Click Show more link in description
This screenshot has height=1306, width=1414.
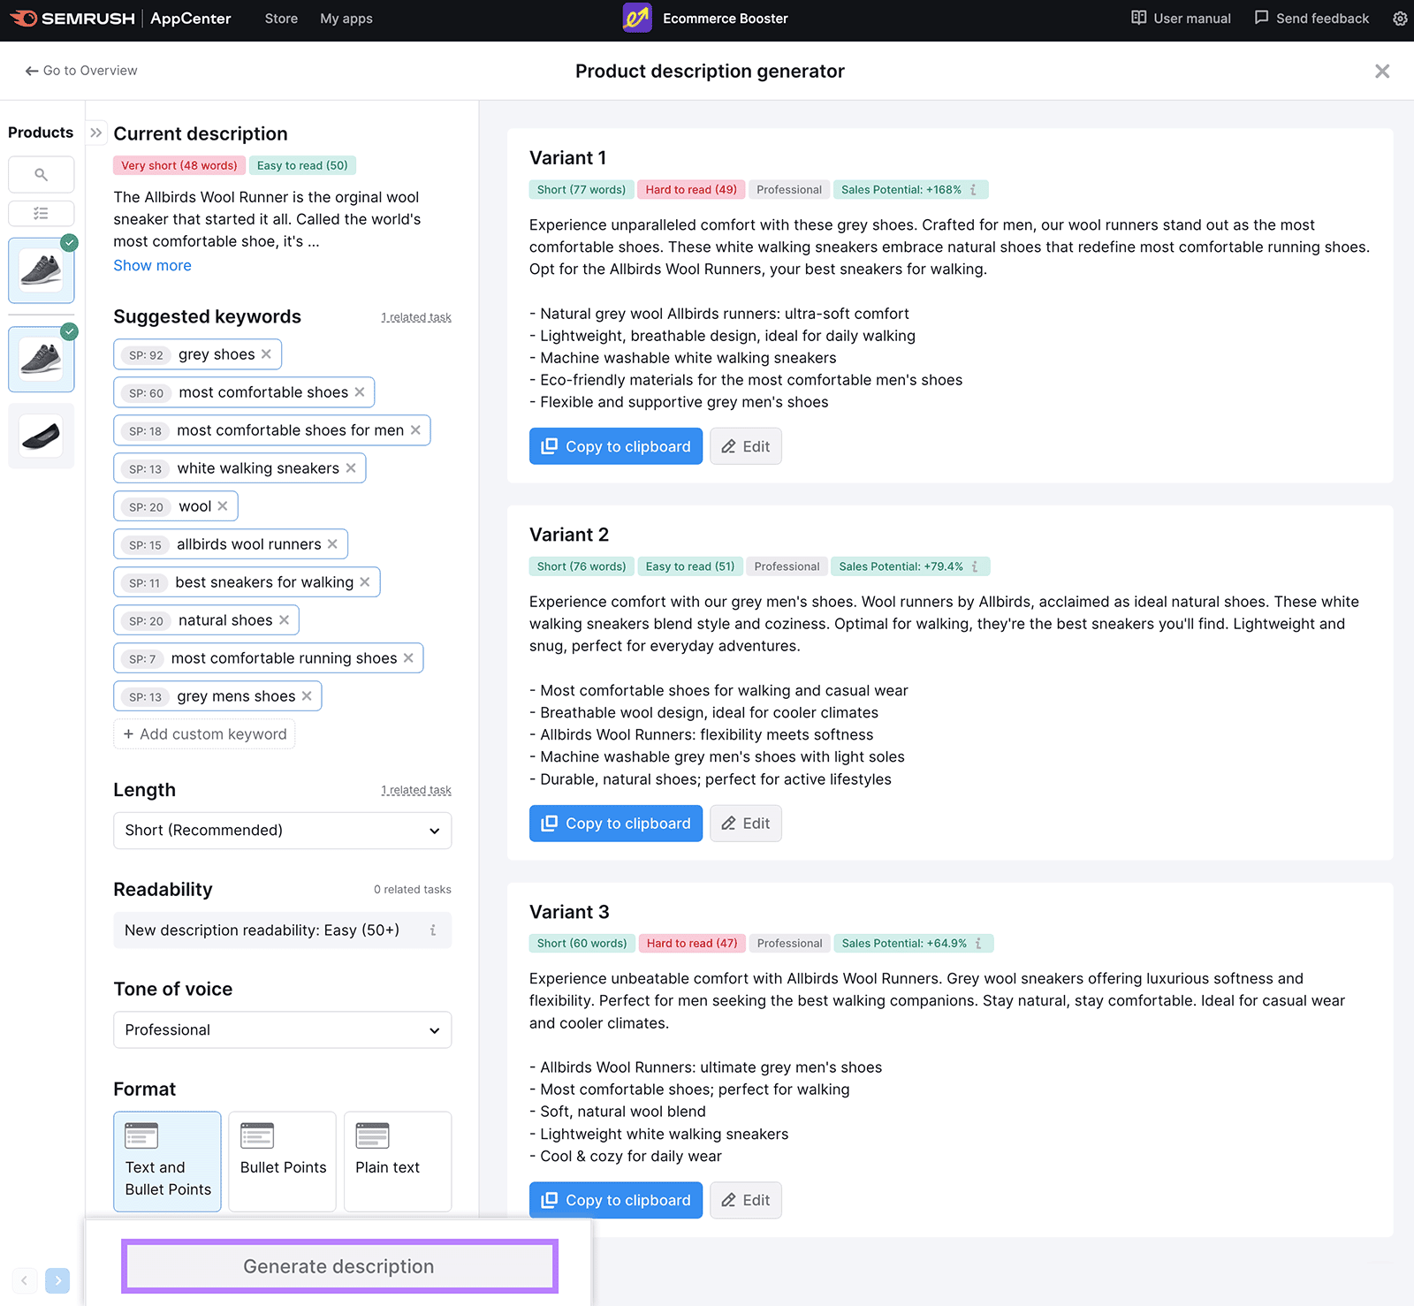pos(152,266)
